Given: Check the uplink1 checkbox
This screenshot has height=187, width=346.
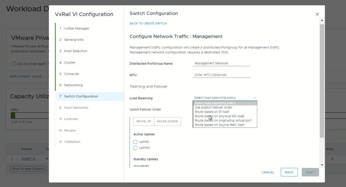Looking at the screenshot, I should click(x=135, y=142).
